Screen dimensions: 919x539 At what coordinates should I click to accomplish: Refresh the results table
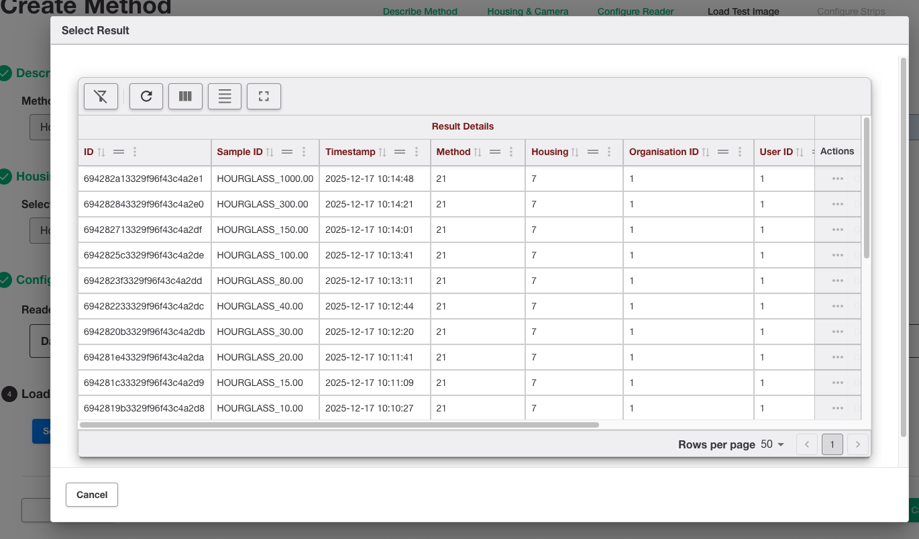(146, 96)
